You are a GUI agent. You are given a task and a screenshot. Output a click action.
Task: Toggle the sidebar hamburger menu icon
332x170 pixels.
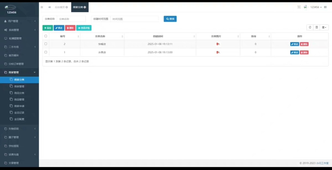[x=42, y=7]
